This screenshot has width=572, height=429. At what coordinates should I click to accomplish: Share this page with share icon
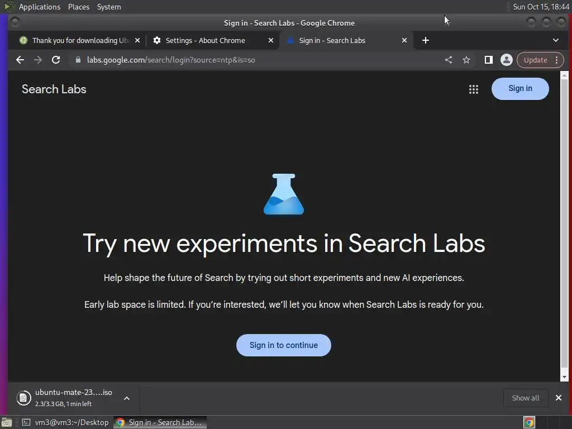(449, 60)
